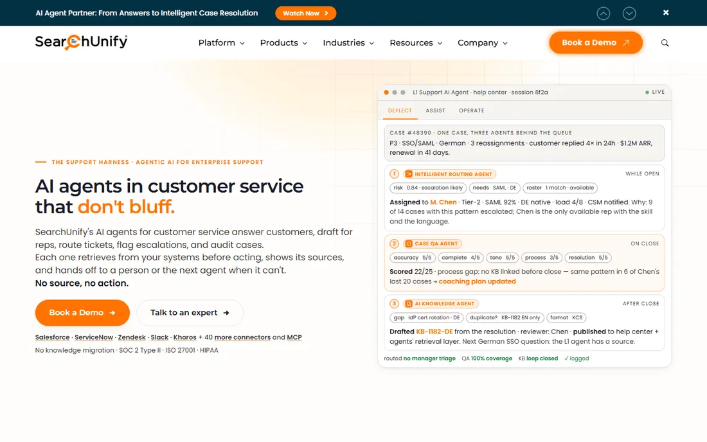Open the Slack connector link

(x=159, y=337)
